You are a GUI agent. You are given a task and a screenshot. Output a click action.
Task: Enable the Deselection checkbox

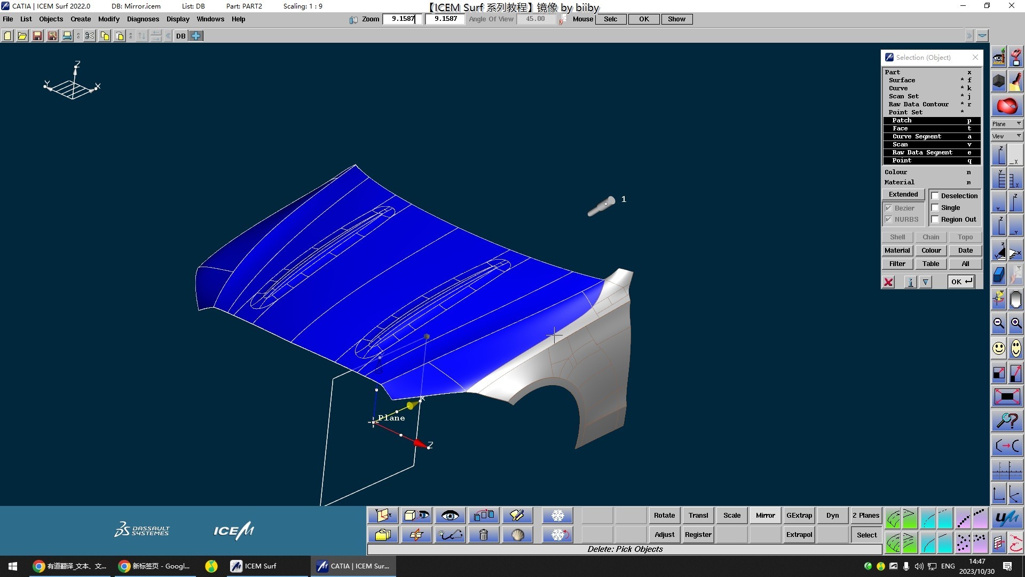[x=935, y=196]
